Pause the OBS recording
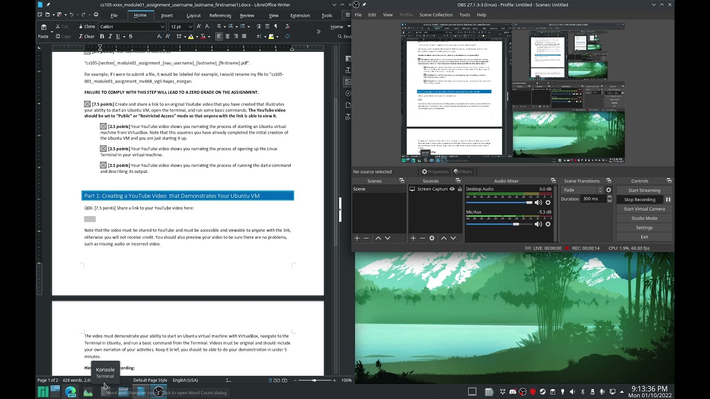710x399 pixels. tap(668, 199)
